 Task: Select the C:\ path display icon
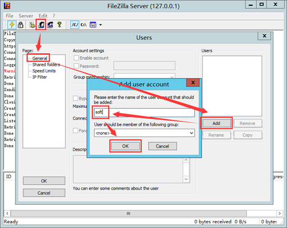[x=83, y=25]
